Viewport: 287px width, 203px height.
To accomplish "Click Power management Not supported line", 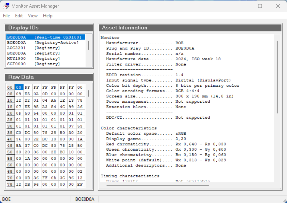I will (158, 102).
